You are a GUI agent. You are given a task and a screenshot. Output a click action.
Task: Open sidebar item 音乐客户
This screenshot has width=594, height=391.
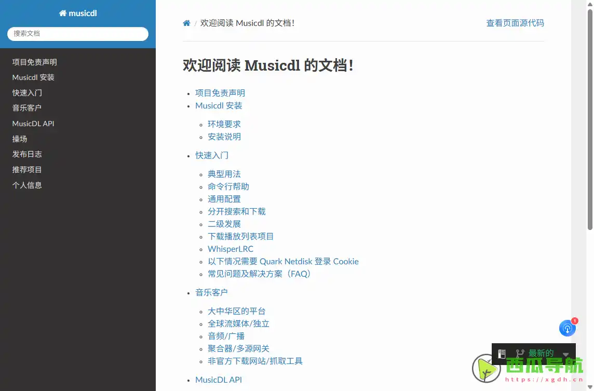point(26,108)
